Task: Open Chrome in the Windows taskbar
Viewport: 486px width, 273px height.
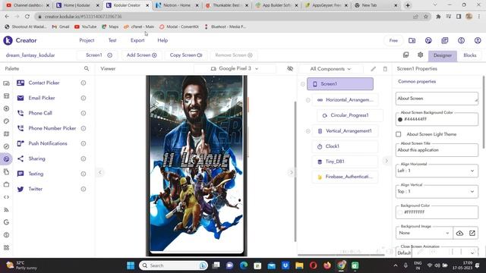Action: [x=341, y=265]
